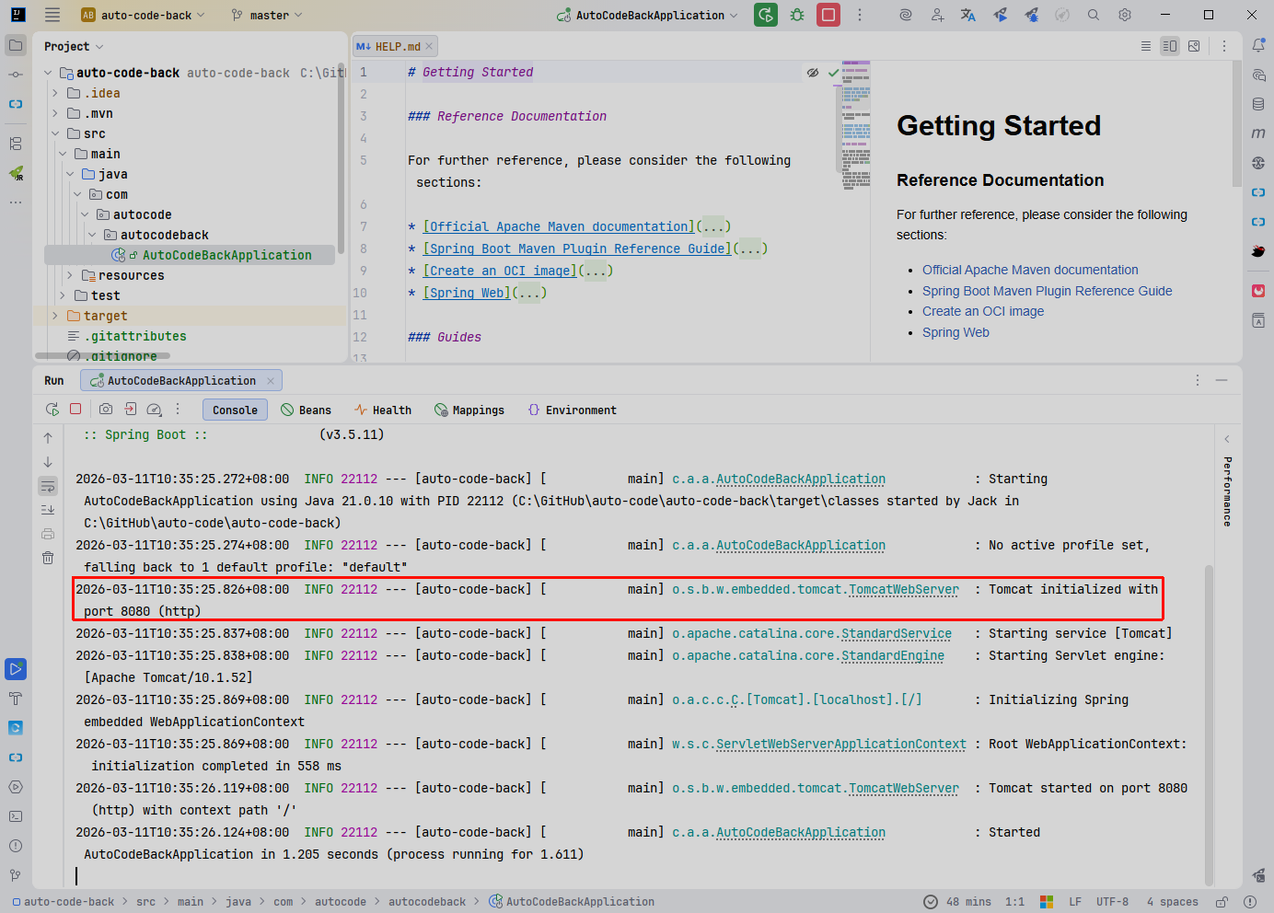Click the UTF-8 encoding in status bar

coord(1112,902)
